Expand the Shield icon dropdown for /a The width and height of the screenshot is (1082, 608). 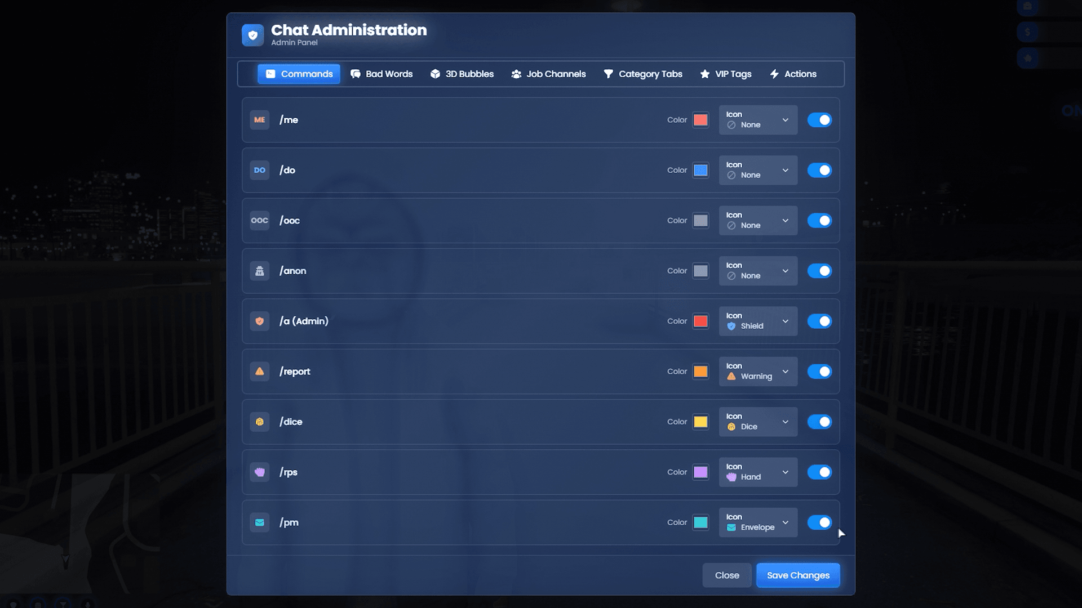click(758, 321)
